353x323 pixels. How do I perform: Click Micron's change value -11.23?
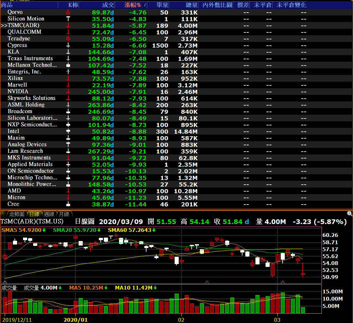pyautogui.click(x=136, y=198)
